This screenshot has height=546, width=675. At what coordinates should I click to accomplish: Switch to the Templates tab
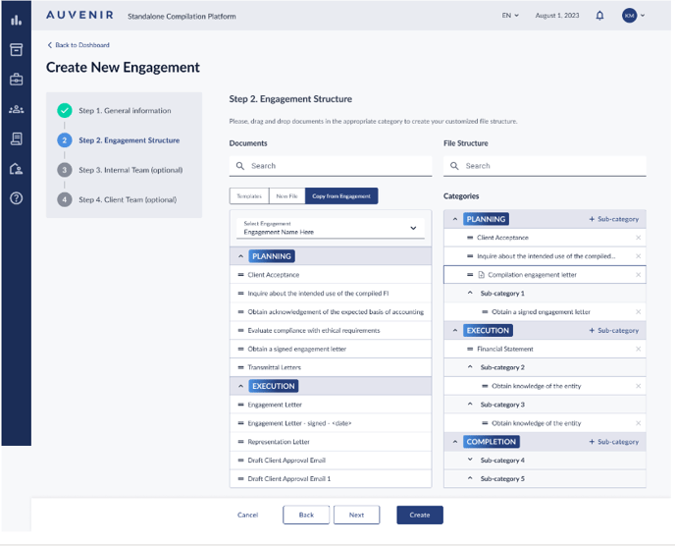click(248, 196)
